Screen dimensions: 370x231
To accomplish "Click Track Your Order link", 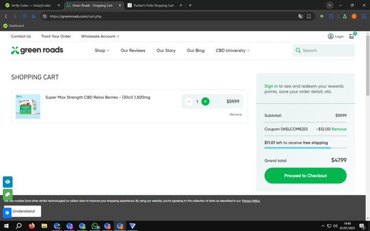I will (x=56, y=36).
